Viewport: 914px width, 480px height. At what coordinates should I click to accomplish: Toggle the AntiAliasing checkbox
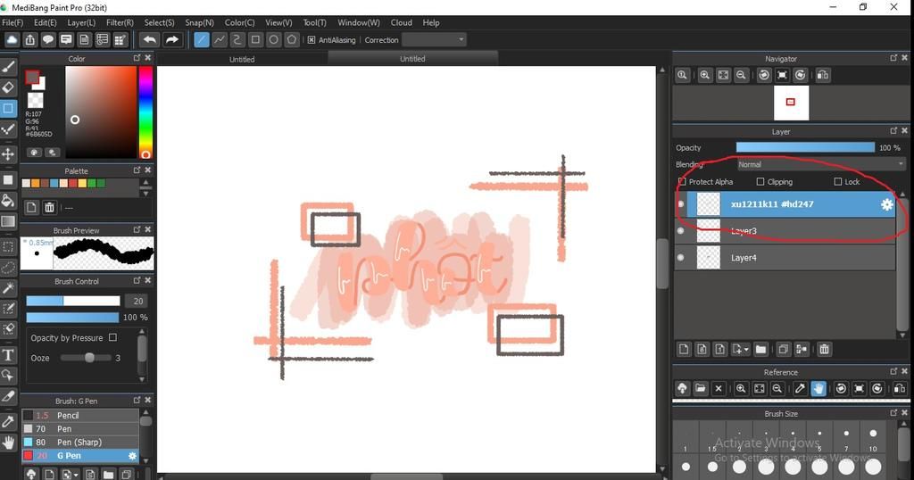click(312, 40)
